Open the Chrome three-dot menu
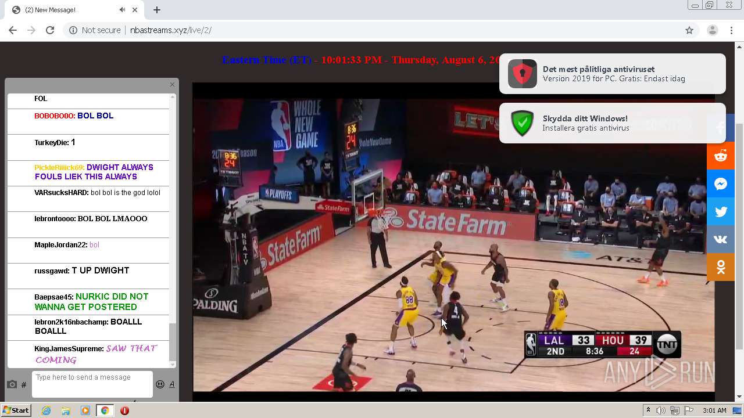The image size is (744, 418). point(732,30)
